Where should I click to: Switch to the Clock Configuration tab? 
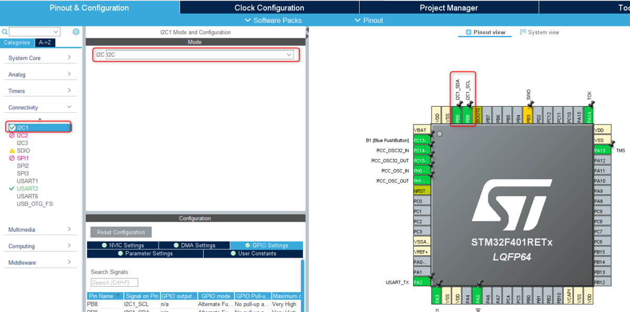pos(269,7)
